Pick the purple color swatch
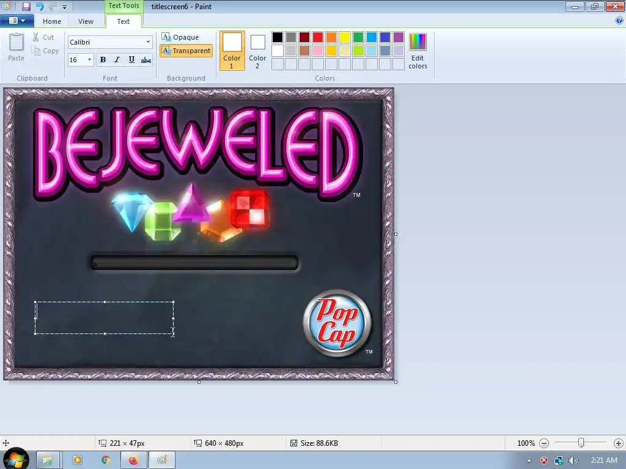 point(399,37)
